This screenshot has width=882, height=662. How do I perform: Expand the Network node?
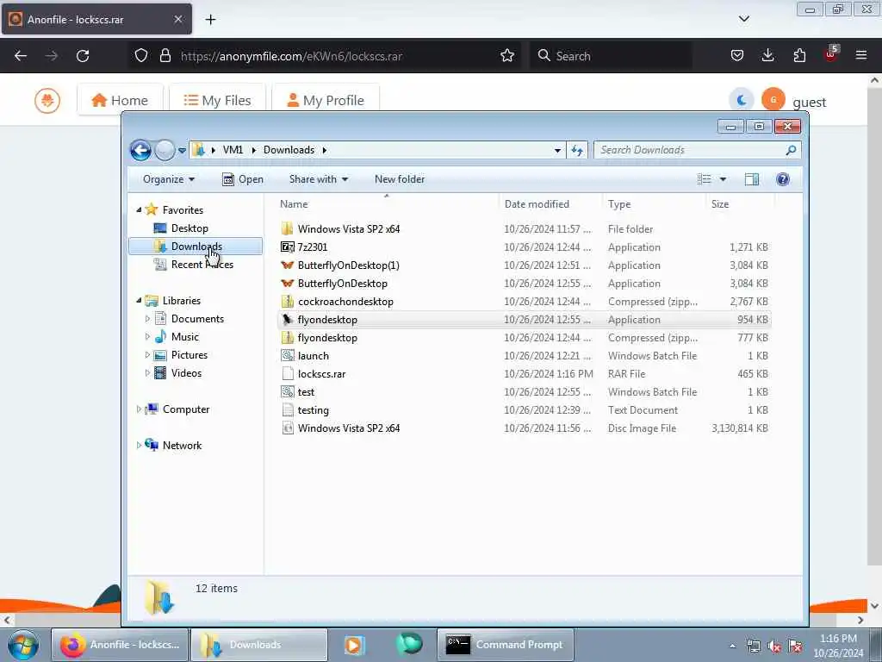[139, 446]
